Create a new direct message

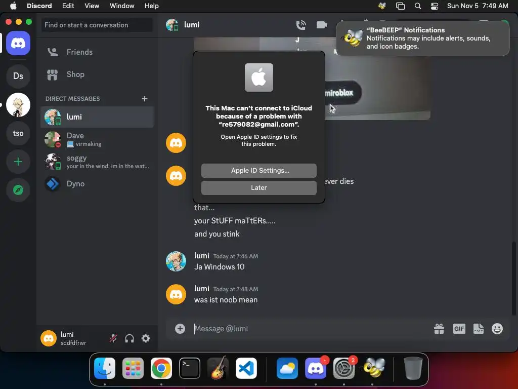pyautogui.click(x=144, y=99)
